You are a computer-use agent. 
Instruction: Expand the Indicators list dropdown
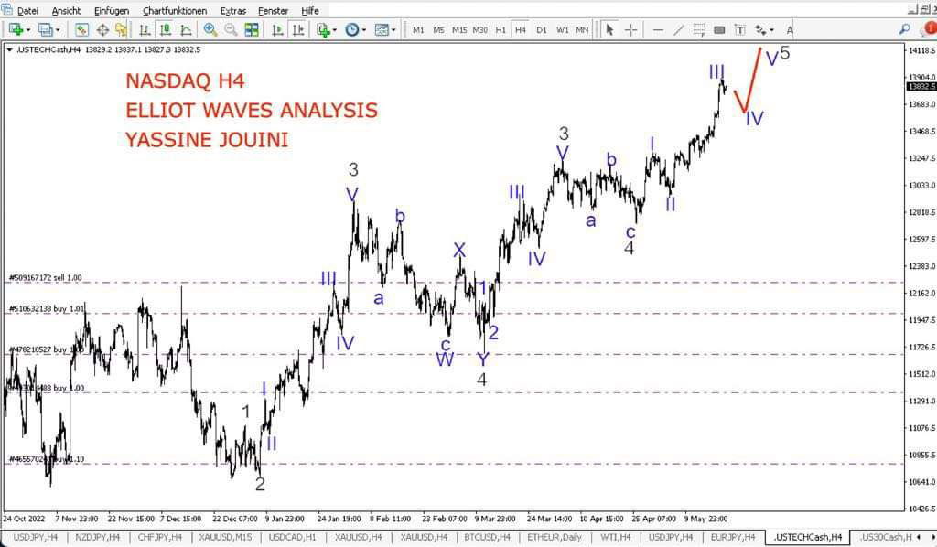click(x=336, y=29)
